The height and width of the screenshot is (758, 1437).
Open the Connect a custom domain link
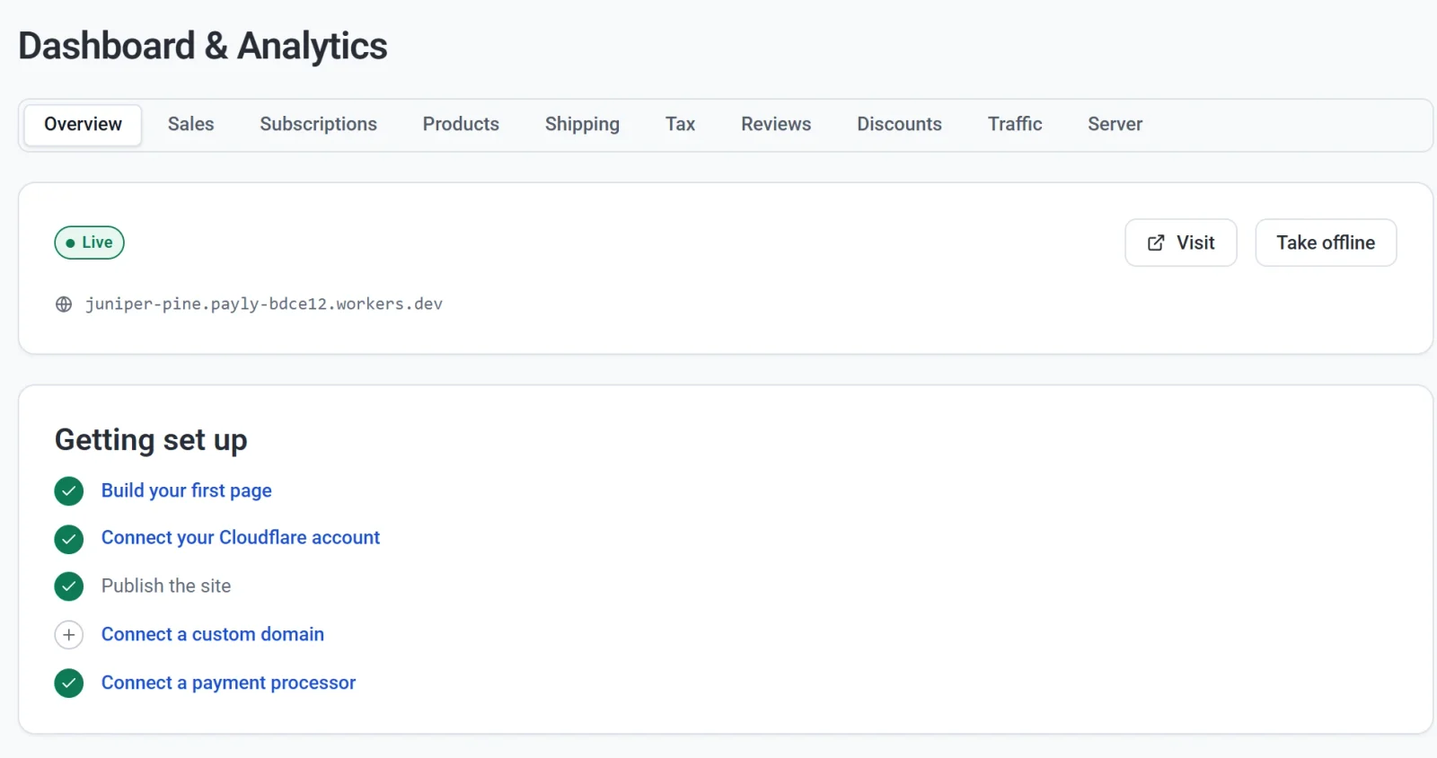pos(213,635)
